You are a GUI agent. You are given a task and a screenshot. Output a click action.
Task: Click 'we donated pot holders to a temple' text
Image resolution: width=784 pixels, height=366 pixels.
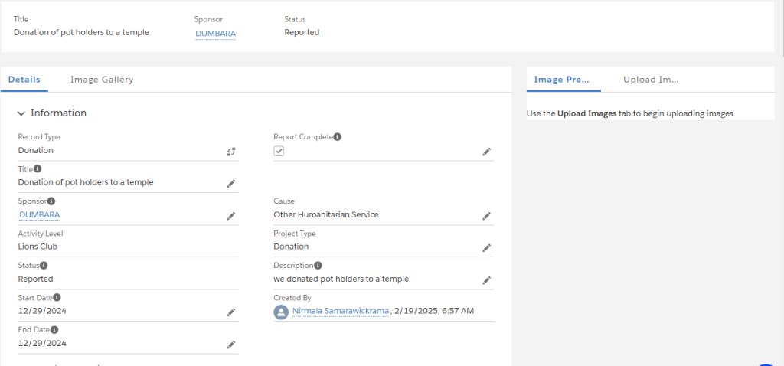[x=341, y=279]
